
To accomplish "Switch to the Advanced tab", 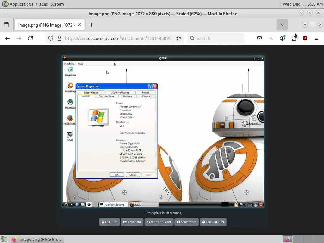I will [x=146, y=96].
